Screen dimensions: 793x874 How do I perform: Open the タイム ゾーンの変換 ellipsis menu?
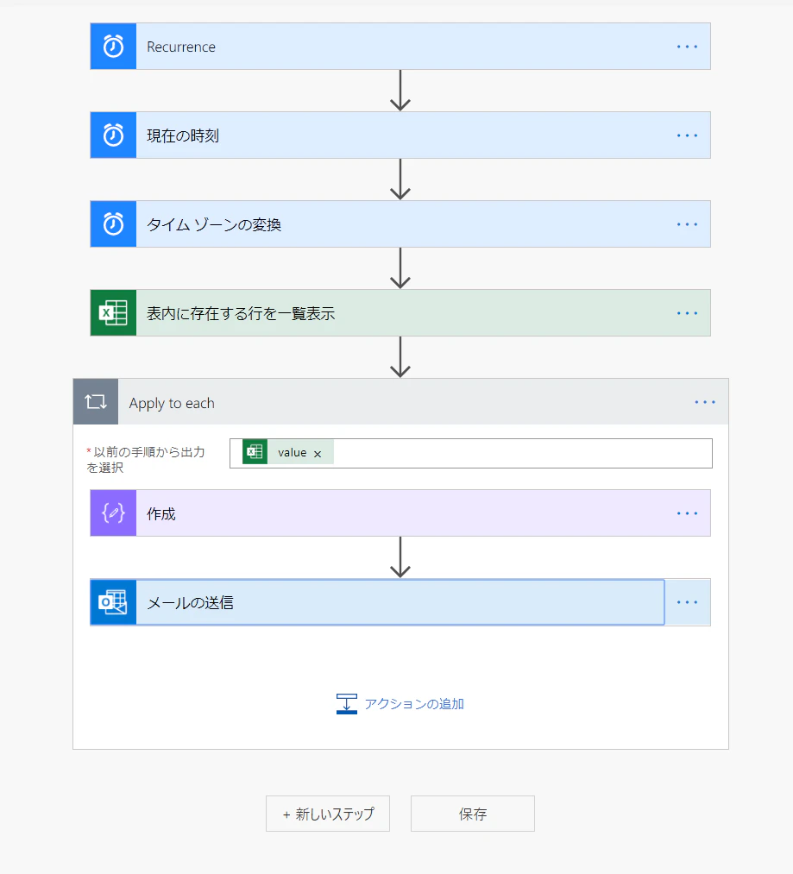[x=687, y=224]
